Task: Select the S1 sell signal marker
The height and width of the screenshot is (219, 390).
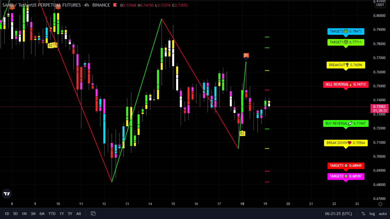Action: pyautogui.click(x=246, y=55)
